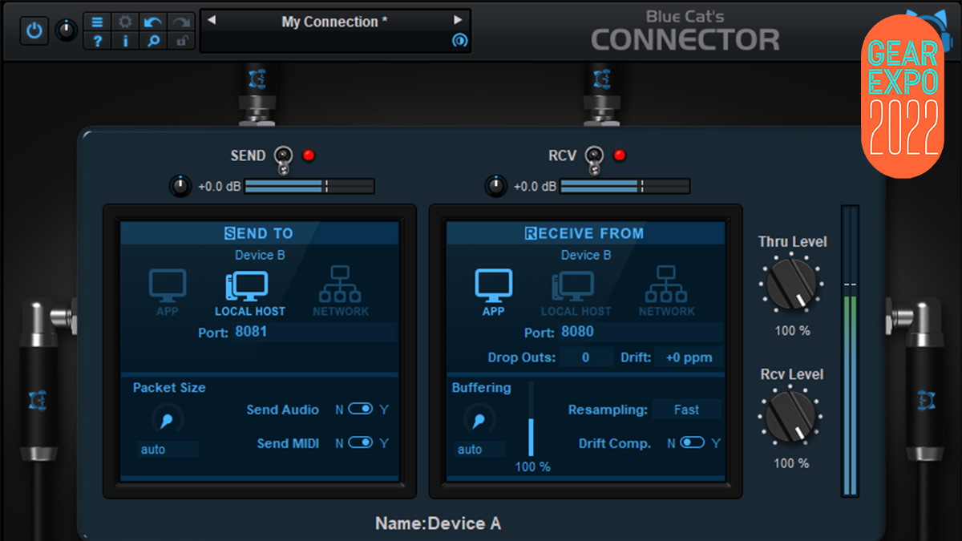Image resolution: width=962 pixels, height=541 pixels.
Task: Click the Name:Device A label
Action: (x=438, y=523)
